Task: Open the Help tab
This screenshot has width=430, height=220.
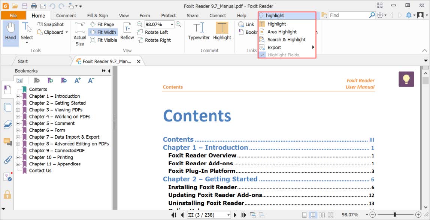Action: [242, 16]
